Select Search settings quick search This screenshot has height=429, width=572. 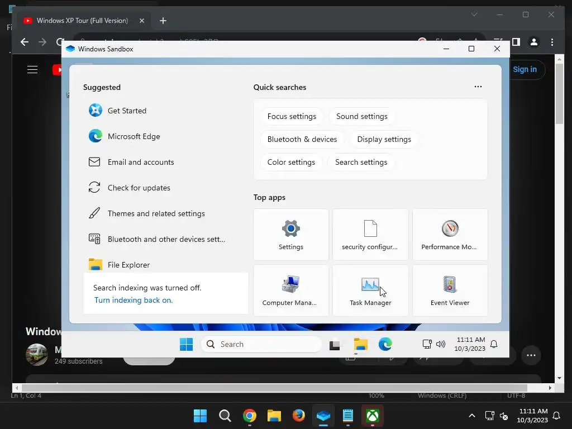click(x=361, y=163)
